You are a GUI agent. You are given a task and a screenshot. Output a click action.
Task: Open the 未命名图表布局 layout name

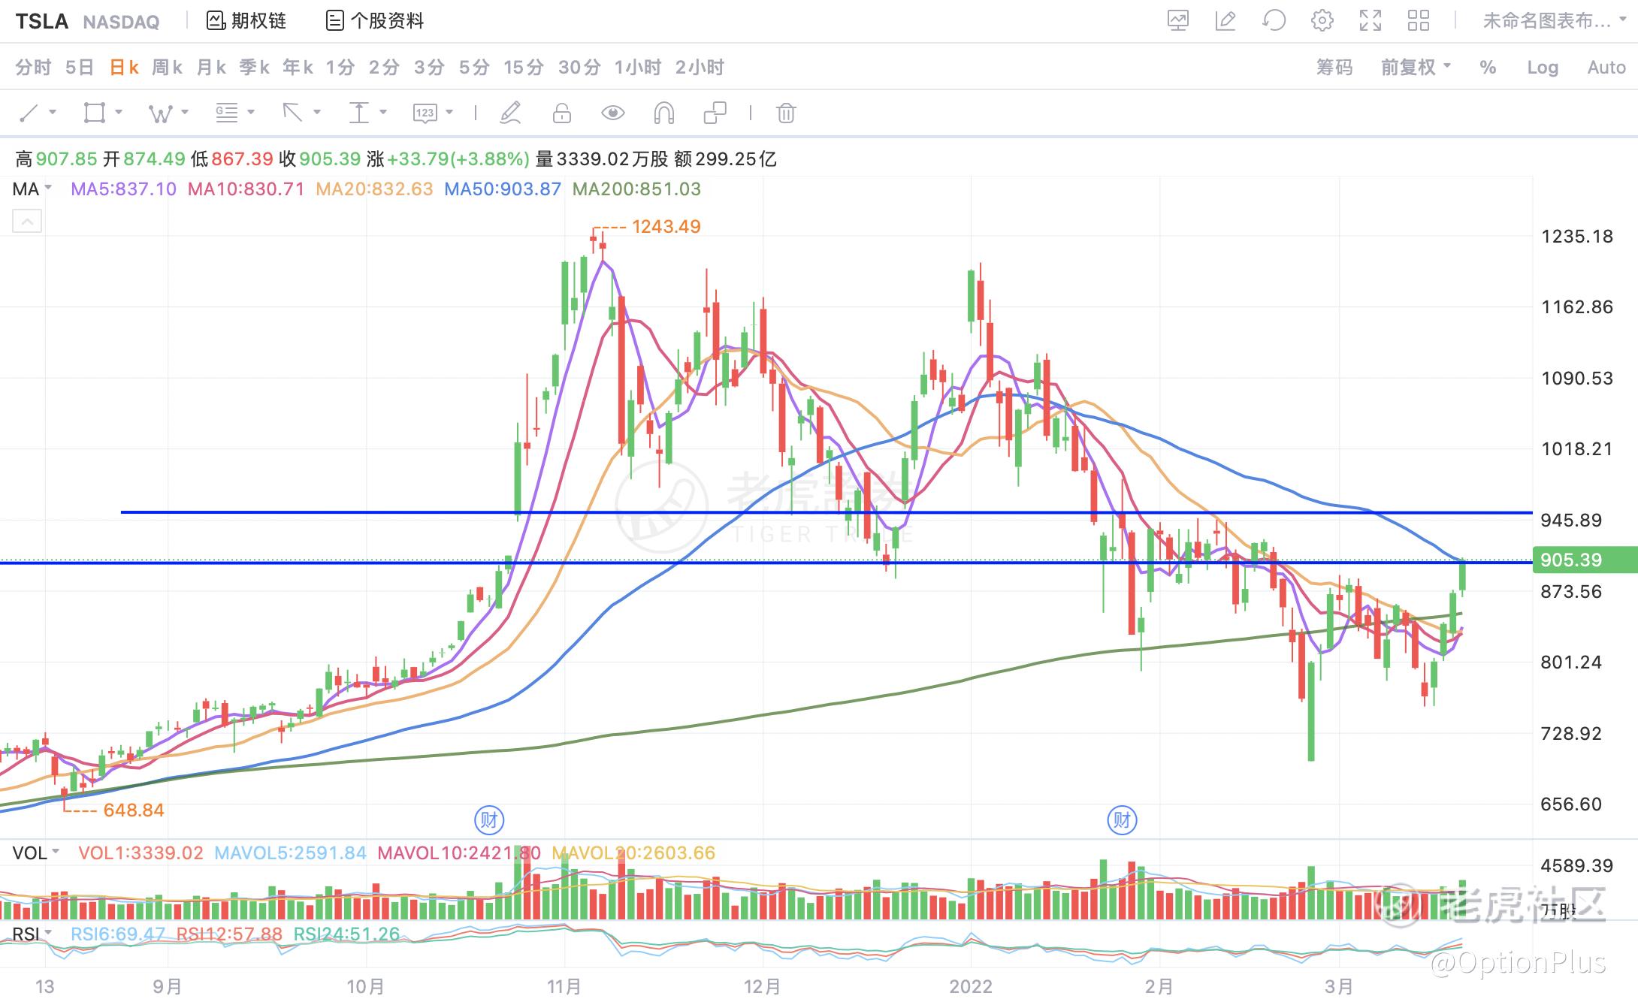[x=1547, y=20]
